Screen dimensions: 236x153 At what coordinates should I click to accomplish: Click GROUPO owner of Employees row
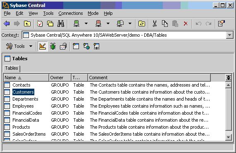pos(60,106)
